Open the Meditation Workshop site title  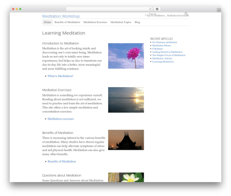pos(61,16)
